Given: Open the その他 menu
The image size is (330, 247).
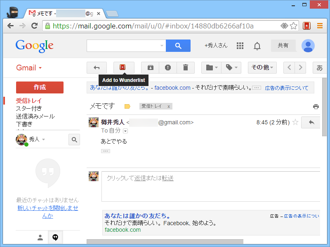Looking at the screenshot, I should click(x=262, y=68).
